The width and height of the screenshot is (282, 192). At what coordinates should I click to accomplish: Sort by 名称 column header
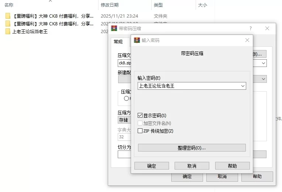9,5
